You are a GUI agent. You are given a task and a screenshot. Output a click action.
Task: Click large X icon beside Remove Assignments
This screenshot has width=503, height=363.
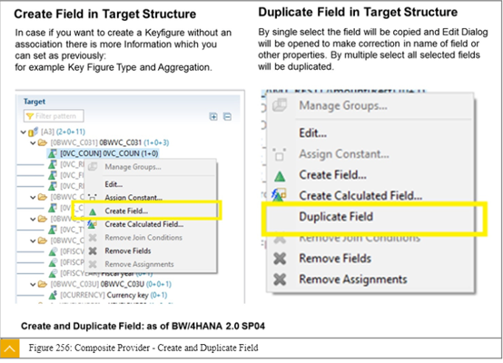(x=280, y=280)
